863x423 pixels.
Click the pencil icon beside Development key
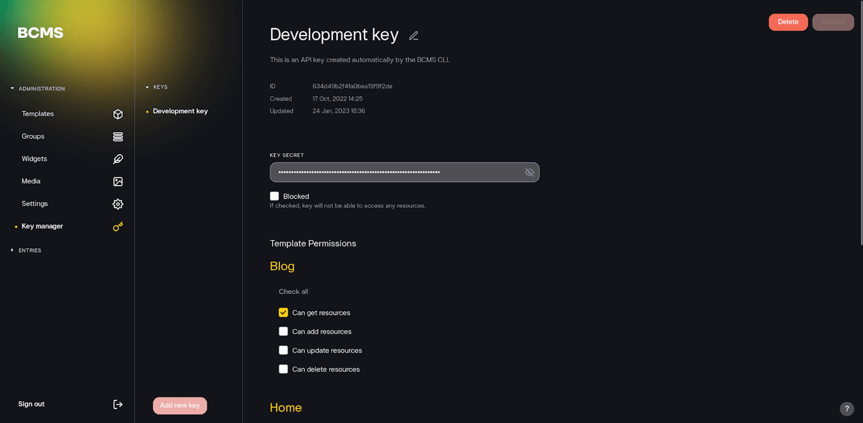coord(413,36)
